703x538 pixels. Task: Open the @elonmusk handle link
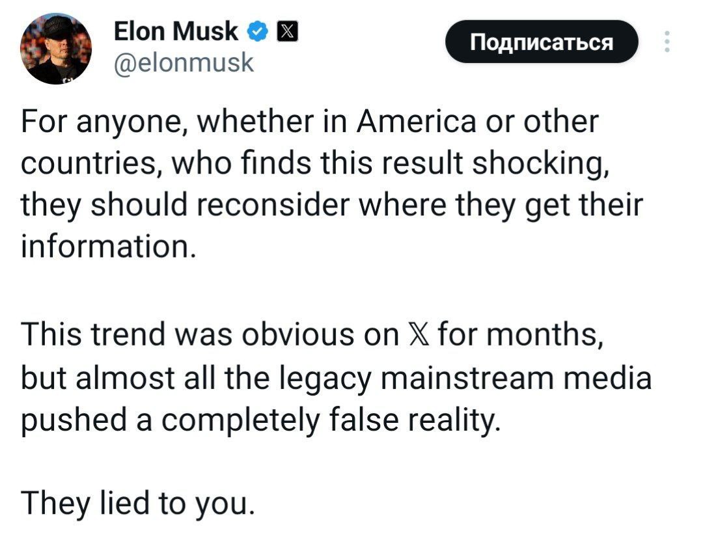click(184, 62)
